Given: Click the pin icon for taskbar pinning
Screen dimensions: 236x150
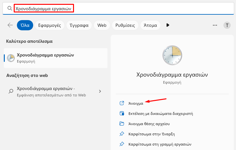Looking at the screenshot, I should (x=122, y=144).
